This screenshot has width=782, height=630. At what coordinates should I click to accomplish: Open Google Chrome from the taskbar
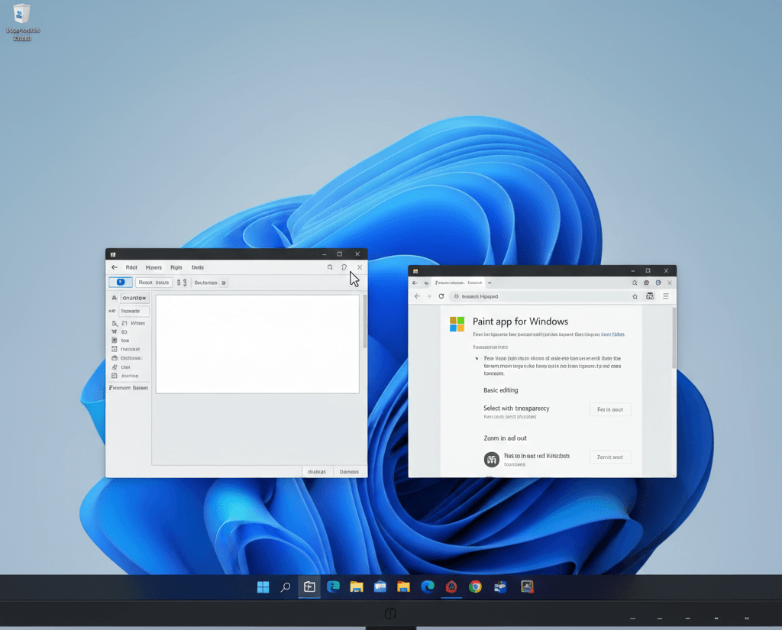[x=475, y=586]
